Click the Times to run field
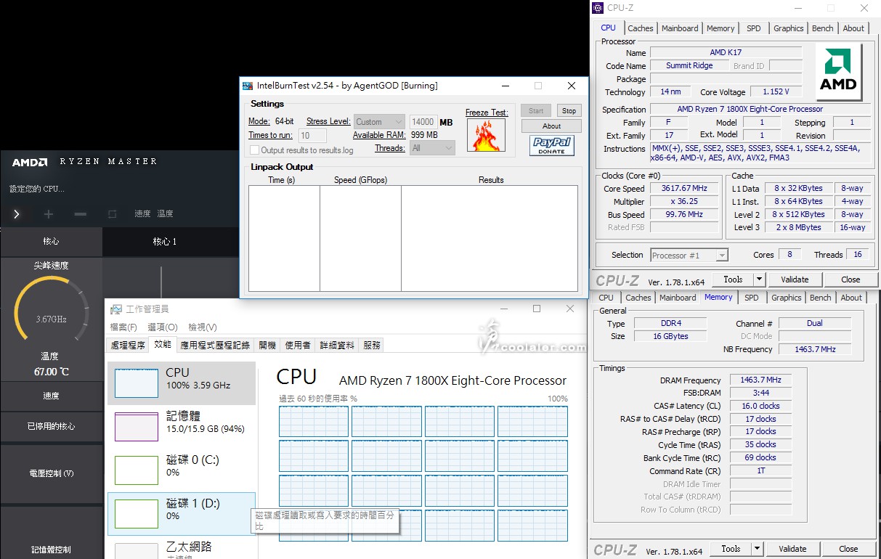This screenshot has height=559, width=881. point(312,136)
